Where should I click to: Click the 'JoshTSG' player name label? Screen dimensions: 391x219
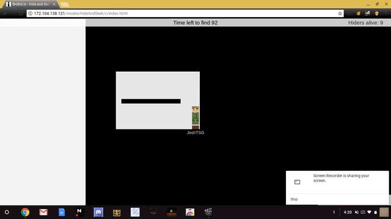tap(195, 133)
